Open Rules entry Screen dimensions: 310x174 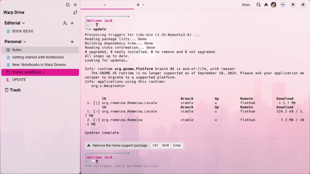[40, 50]
